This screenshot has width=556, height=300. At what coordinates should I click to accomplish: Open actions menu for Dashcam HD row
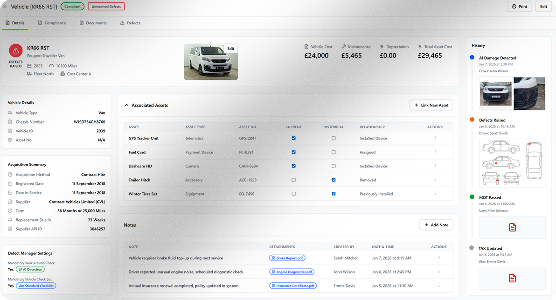[435, 166]
